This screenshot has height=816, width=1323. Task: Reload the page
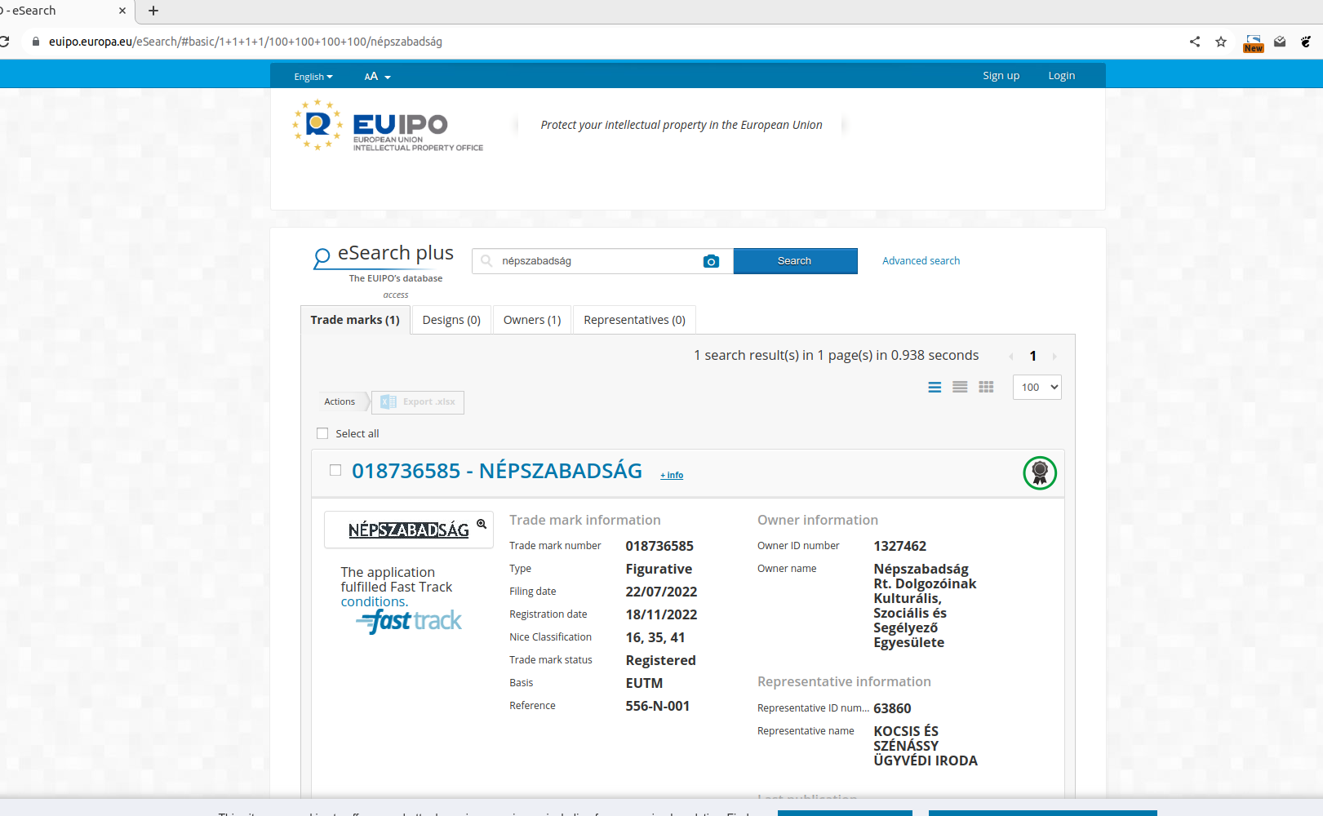[5, 42]
